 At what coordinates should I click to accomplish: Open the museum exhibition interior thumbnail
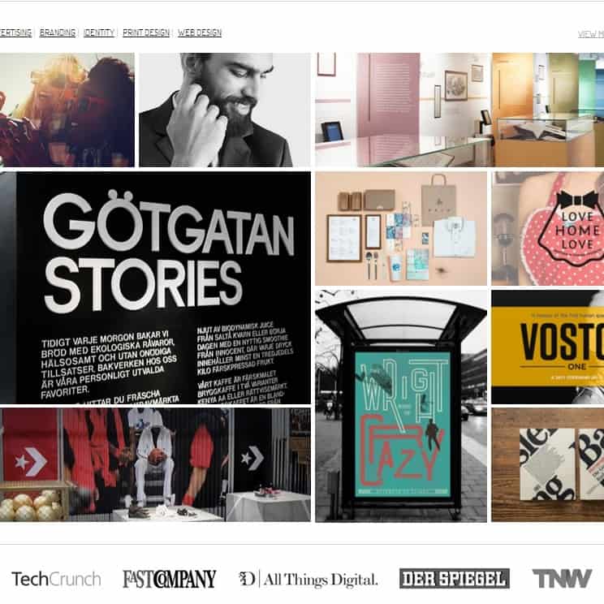[x=459, y=110]
